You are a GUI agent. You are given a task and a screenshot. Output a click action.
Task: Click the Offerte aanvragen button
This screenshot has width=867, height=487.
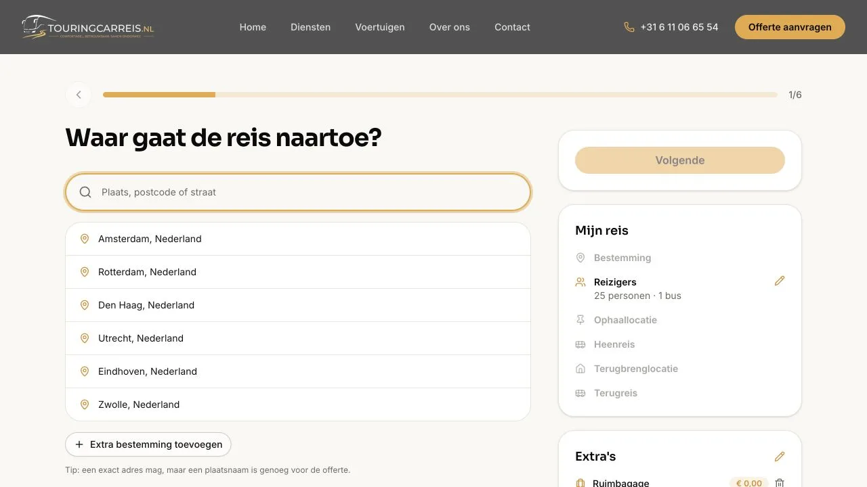click(790, 27)
